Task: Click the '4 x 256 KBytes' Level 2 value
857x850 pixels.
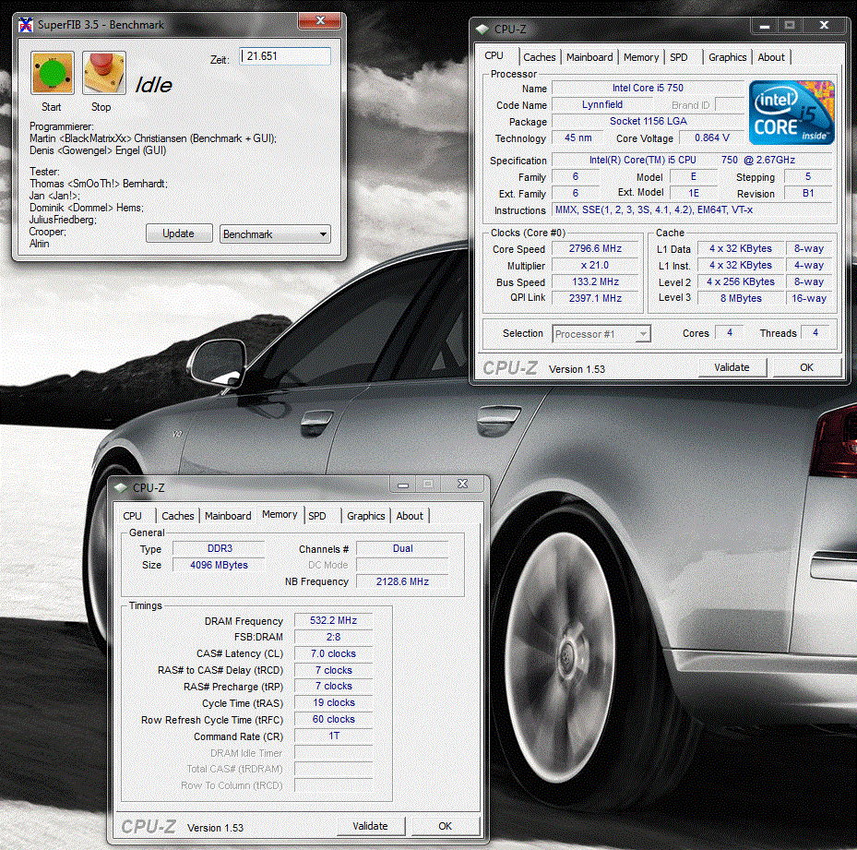Action: (741, 281)
